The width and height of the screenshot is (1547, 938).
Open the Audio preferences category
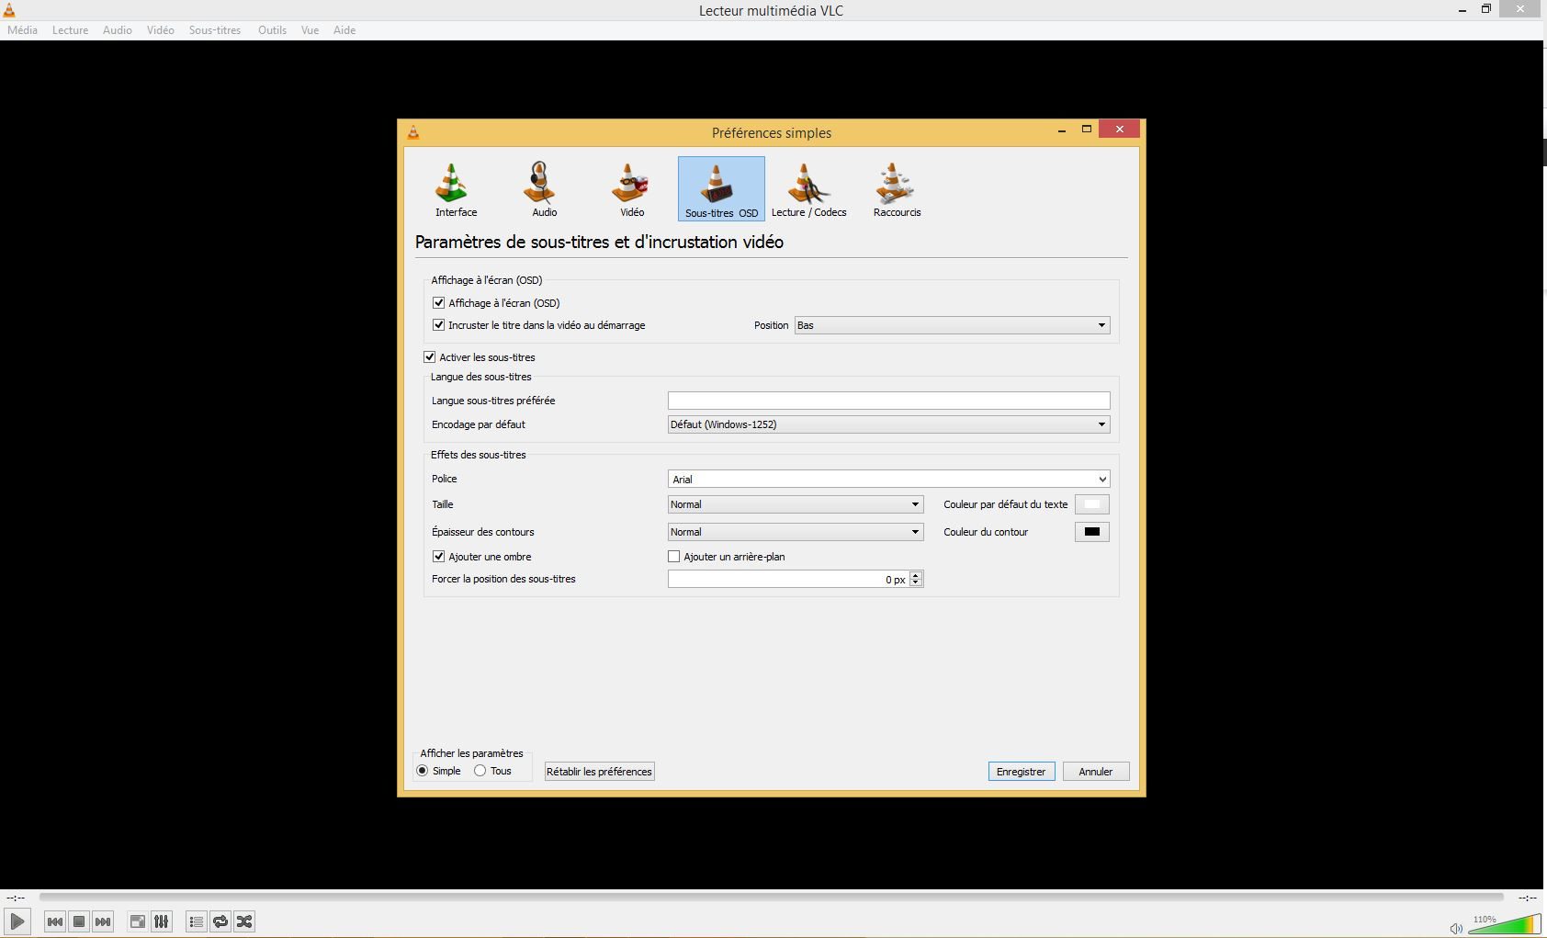tap(544, 189)
